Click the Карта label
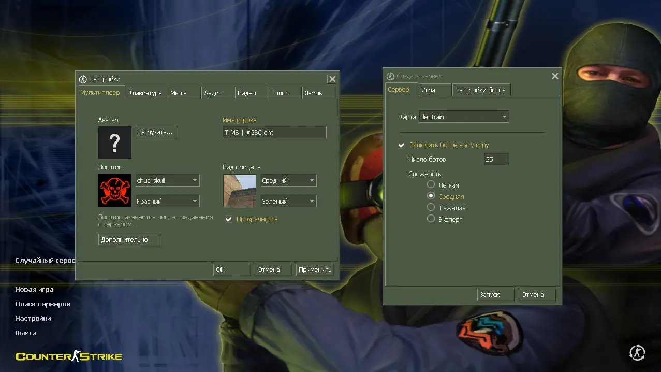 tap(407, 117)
